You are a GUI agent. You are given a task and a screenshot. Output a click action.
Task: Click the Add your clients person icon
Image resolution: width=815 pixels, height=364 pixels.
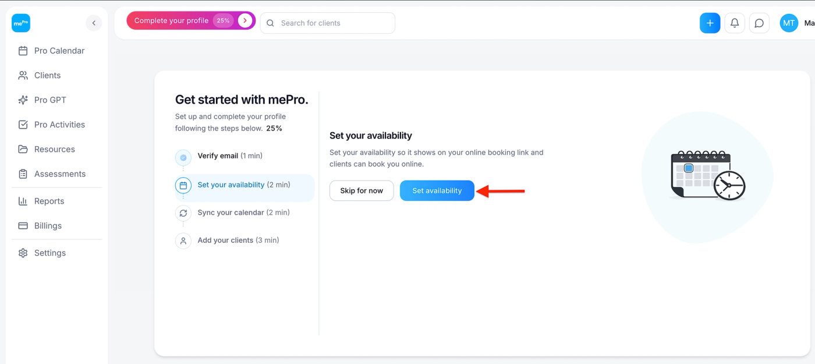183,241
